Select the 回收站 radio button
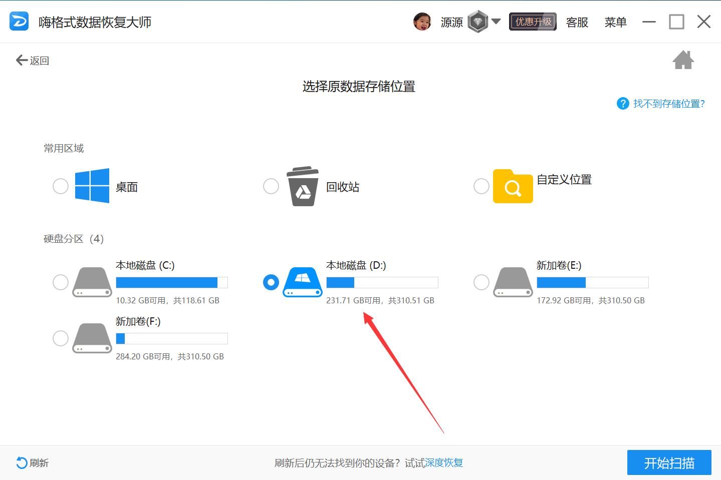Image resolution: width=721 pixels, height=480 pixels. coord(271,186)
